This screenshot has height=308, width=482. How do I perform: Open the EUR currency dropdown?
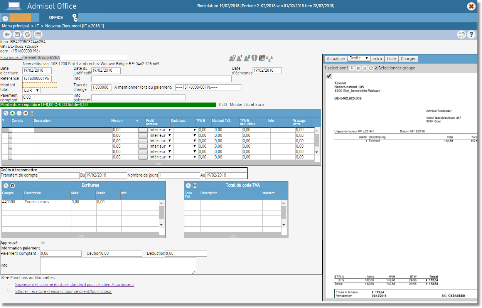(31, 91)
